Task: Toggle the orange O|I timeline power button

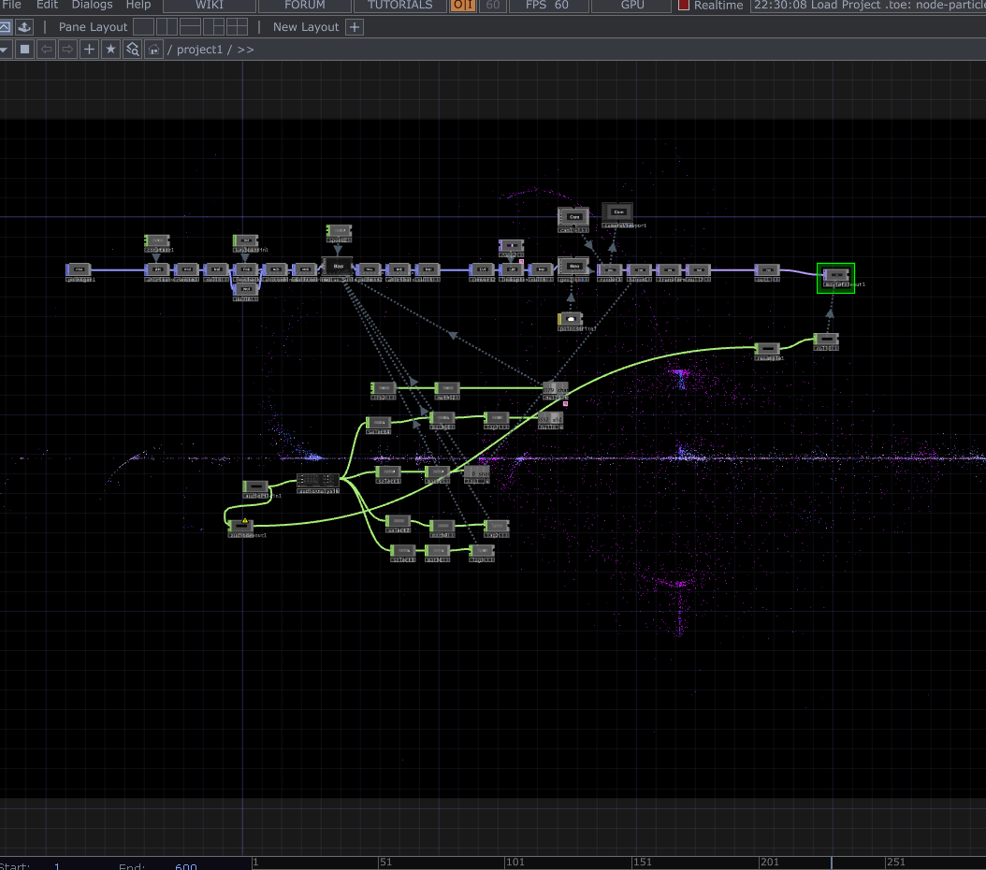Action: (463, 5)
